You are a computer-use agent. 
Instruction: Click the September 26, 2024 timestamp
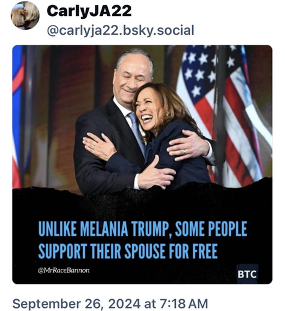point(110,304)
